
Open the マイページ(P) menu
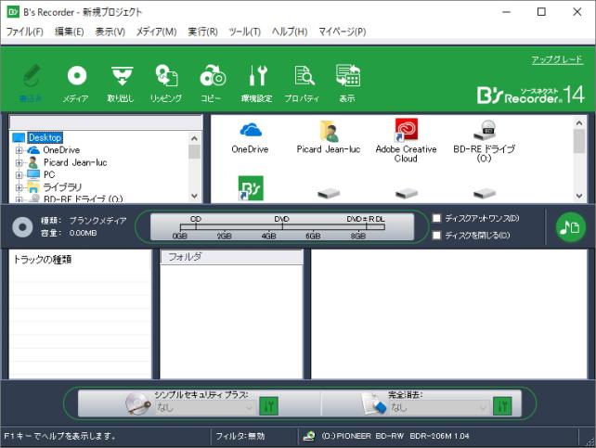click(343, 32)
